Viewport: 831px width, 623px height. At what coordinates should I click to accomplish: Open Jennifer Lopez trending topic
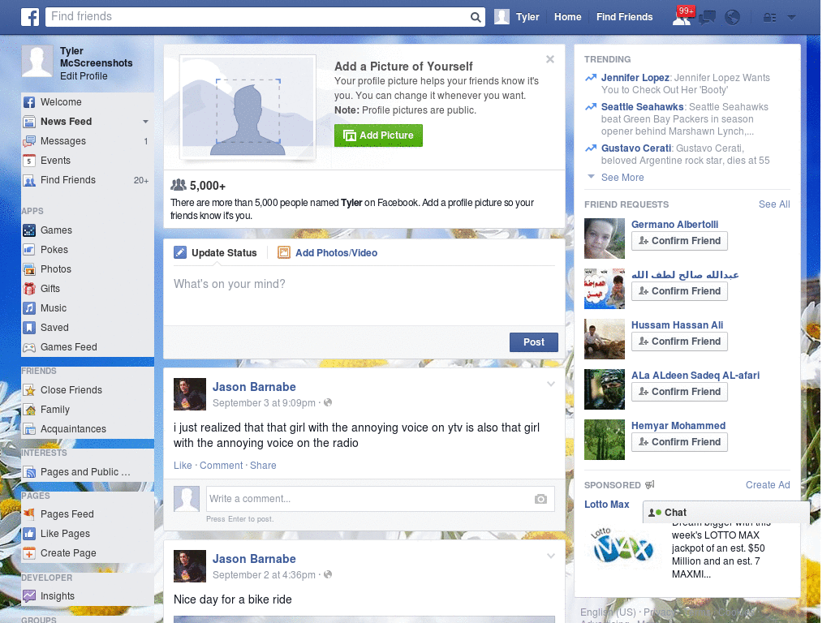point(635,78)
